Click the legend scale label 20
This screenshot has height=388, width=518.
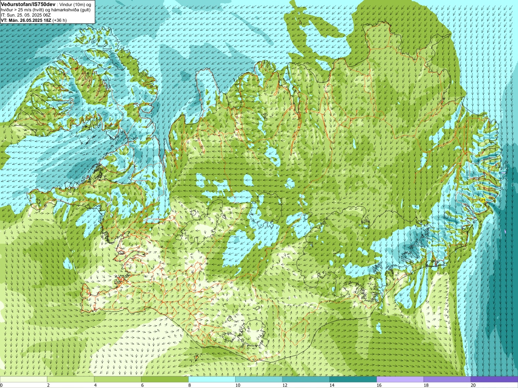click(473, 385)
